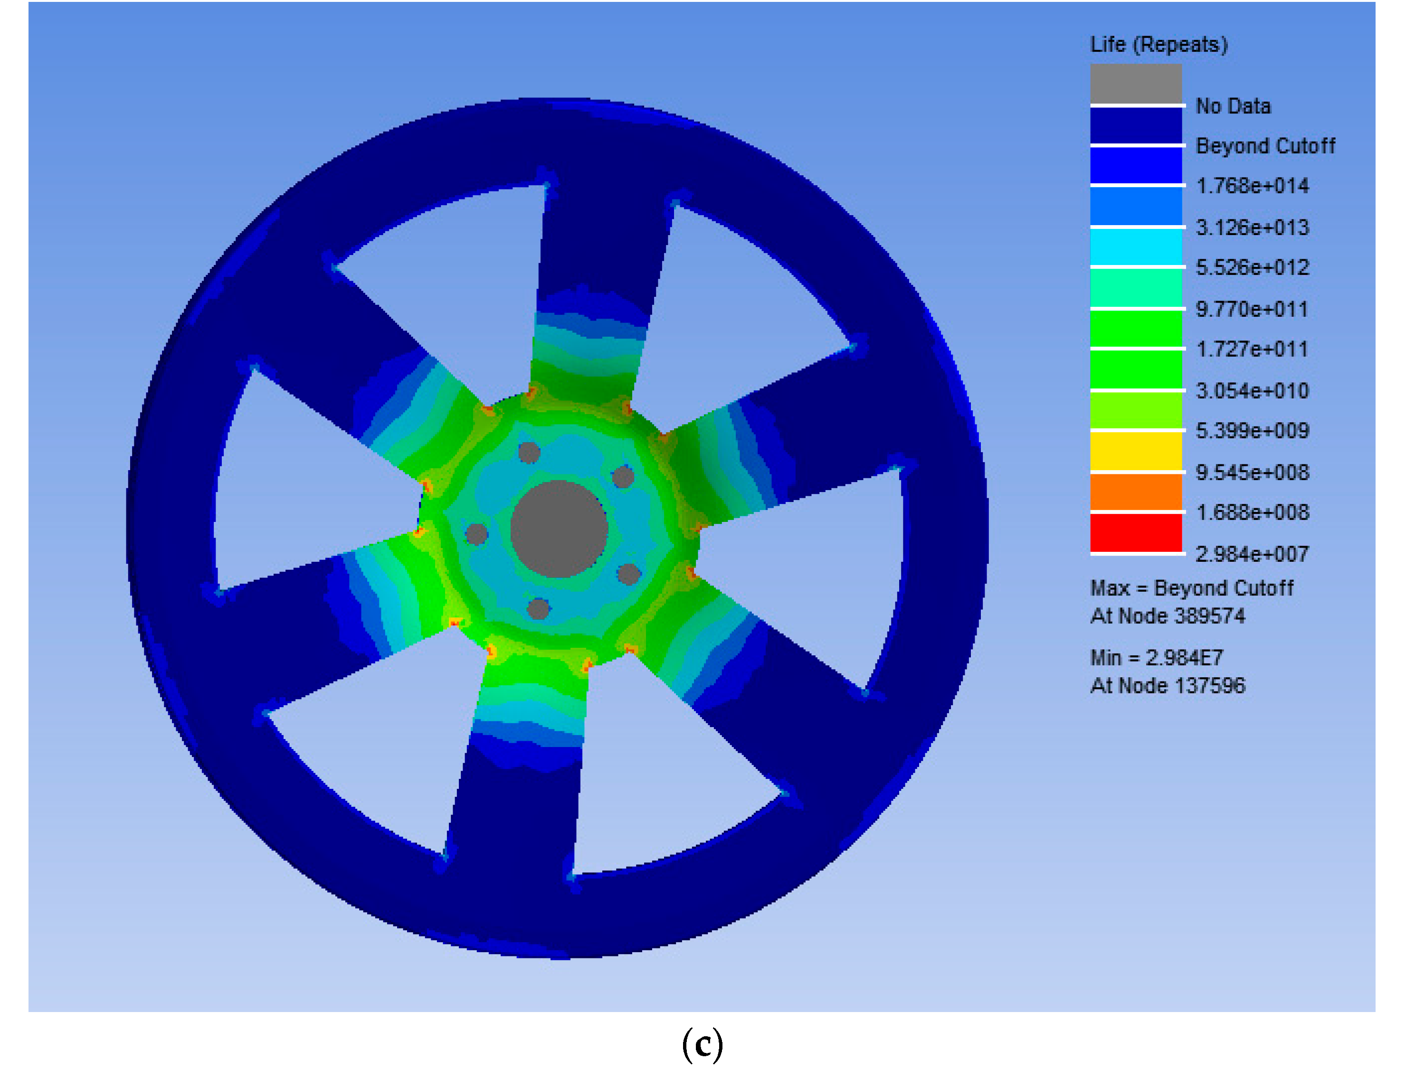Click the red legend swatch at the bottom
The image size is (1415, 1079).
pyautogui.click(x=1136, y=532)
